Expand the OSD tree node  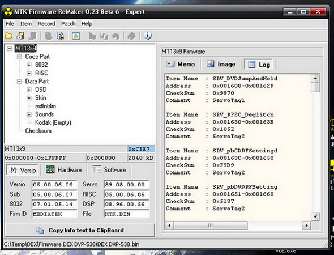point(29,90)
